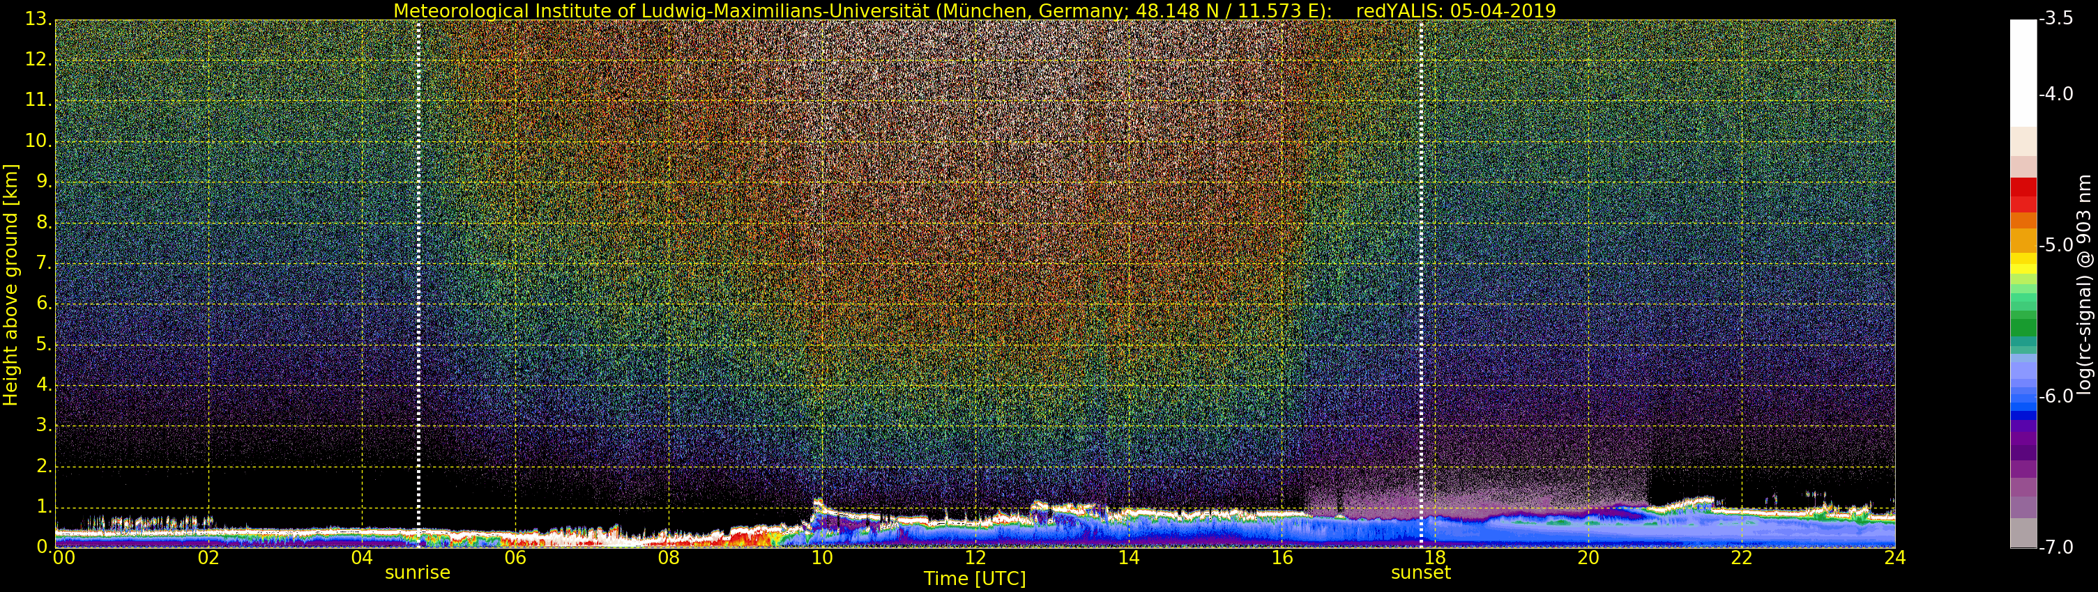Click the time-axis tick label '14'
Viewport: 2098px width, 592px height.
click(1129, 558)
